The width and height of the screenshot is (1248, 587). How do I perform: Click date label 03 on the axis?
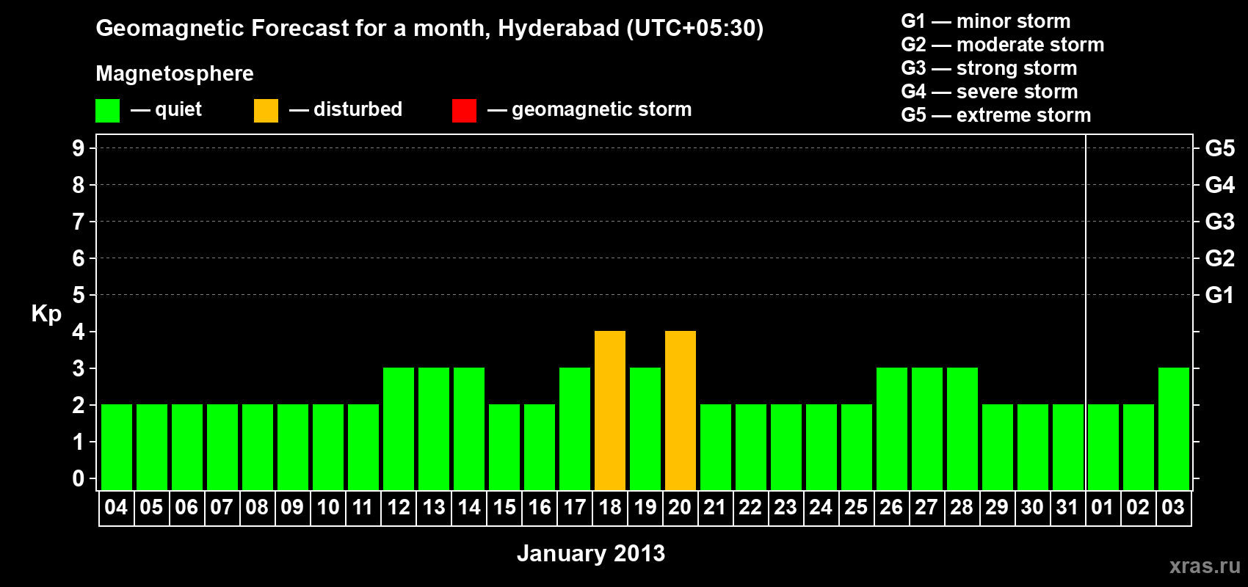coord(1173,507)
